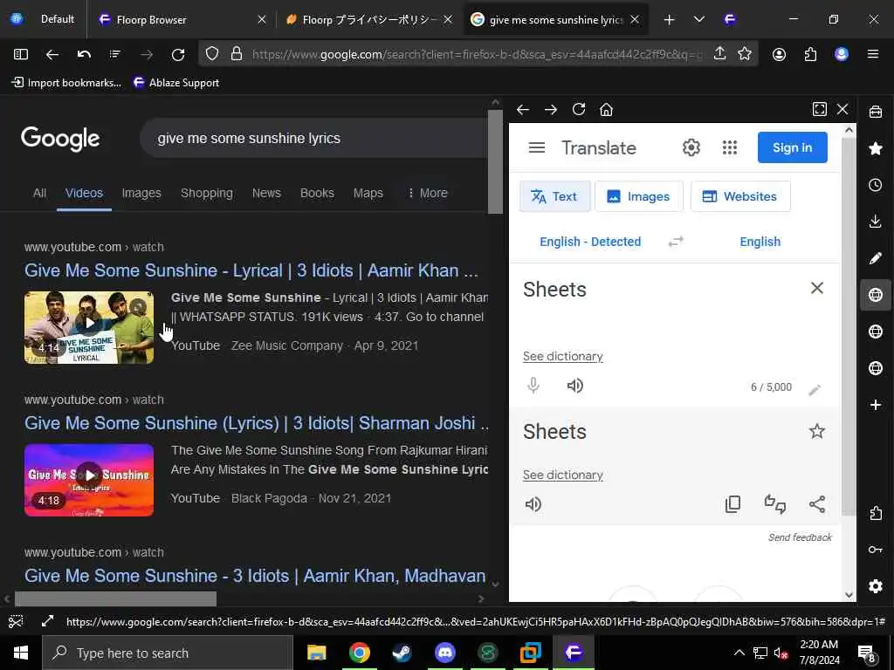The image size is (894, 670).
Task: Listen to source text speaker icon
Action: click(574, 386)
